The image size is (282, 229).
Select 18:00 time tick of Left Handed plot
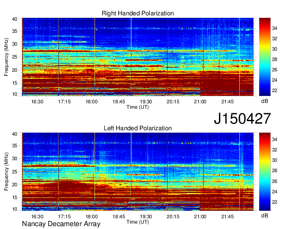tap(92, 217)
